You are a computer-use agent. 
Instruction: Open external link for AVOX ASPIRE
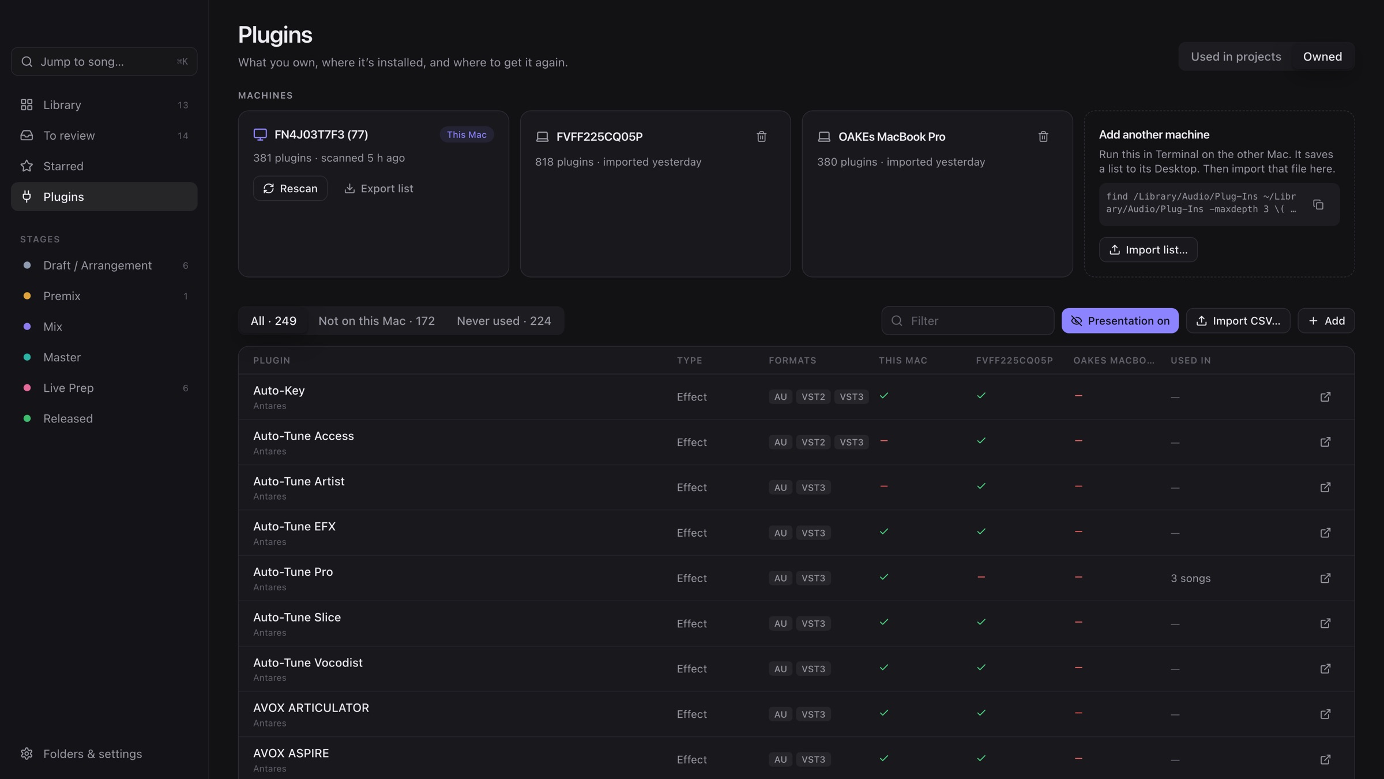click(1325, 759)
